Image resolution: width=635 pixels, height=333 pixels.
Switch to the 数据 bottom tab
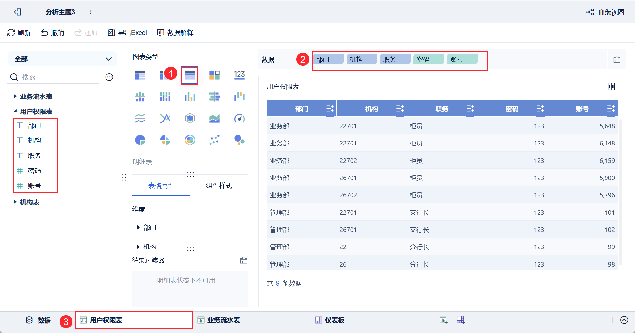coord(38,320)
